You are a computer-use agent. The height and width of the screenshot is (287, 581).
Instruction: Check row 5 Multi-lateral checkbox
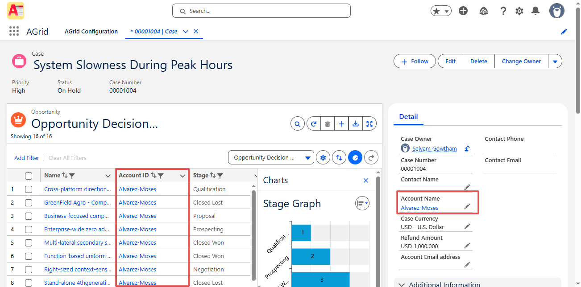click(29, 243)
